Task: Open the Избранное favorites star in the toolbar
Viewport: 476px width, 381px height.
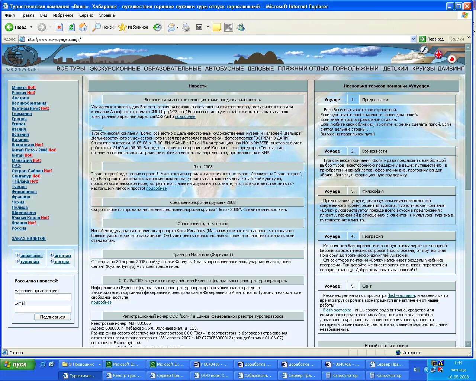Action: click(133, 27)
